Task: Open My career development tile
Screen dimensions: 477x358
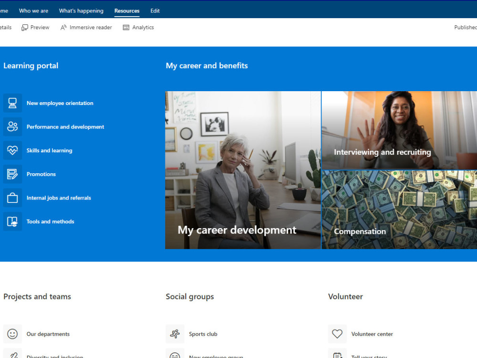Action: pos(243,170)
